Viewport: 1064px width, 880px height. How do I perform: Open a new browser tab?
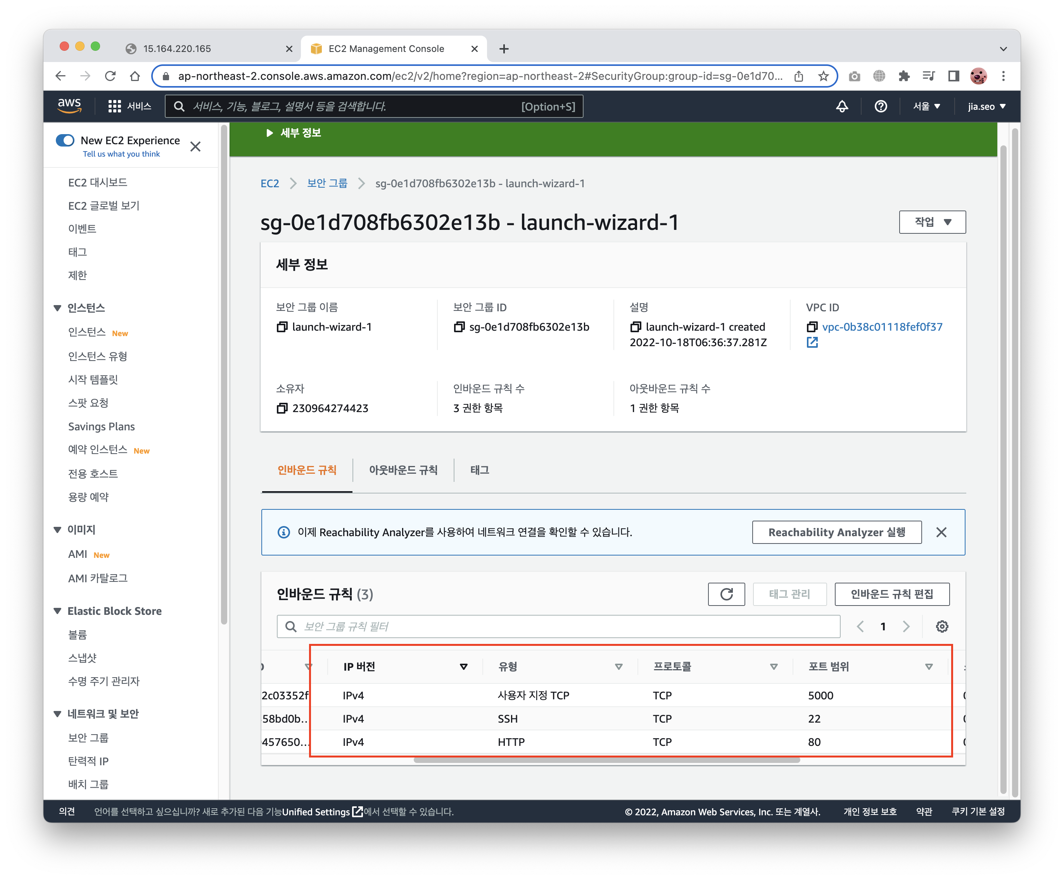(504, 48)
